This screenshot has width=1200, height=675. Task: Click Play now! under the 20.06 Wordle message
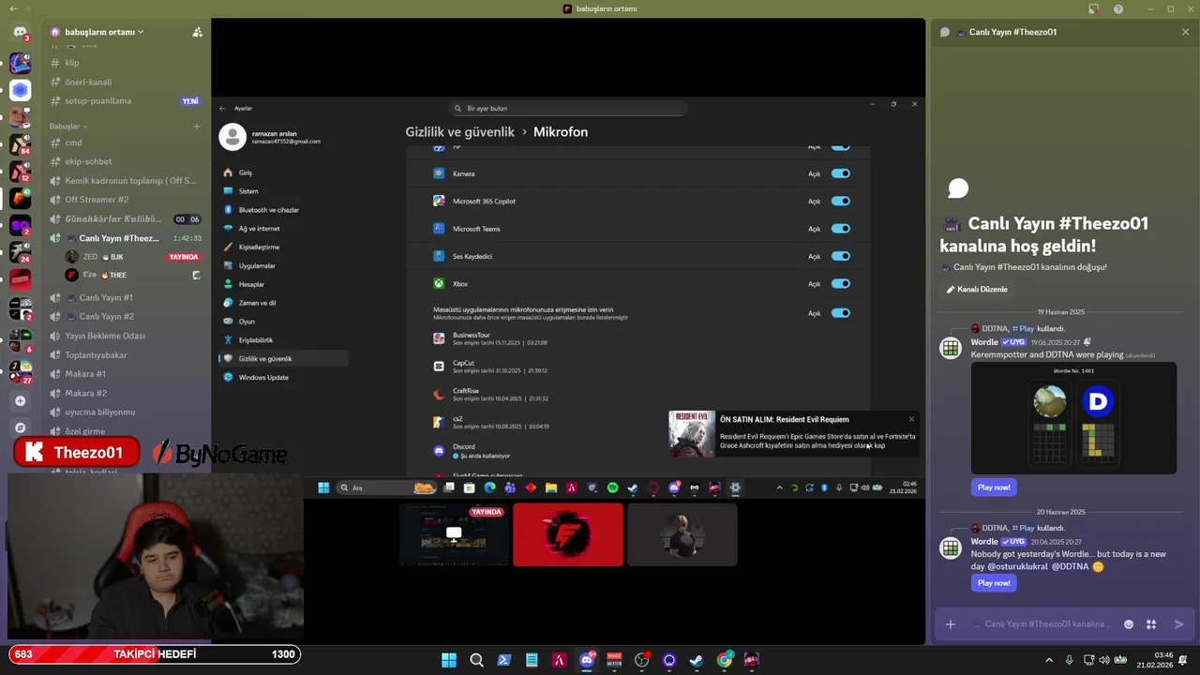click(994, 583)
